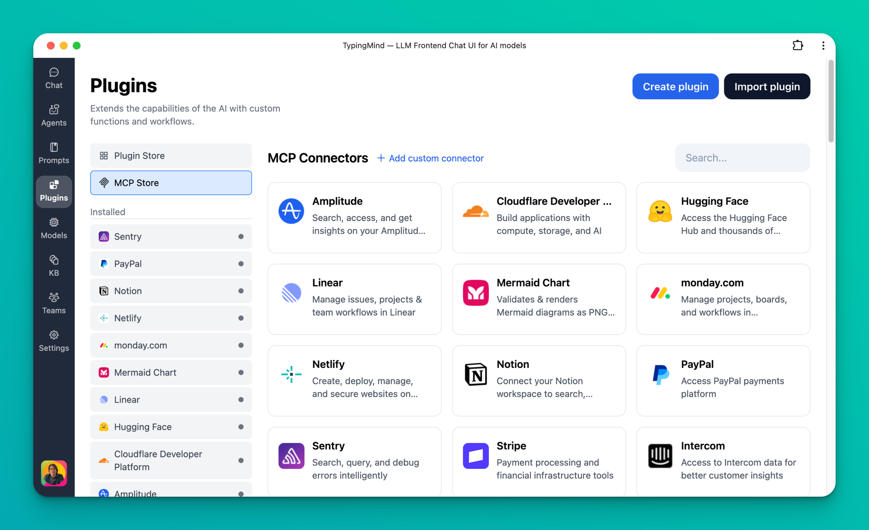
Task: Open the three-dot menu in title bar
Action: pos(823,45)
